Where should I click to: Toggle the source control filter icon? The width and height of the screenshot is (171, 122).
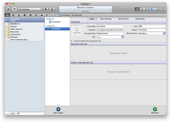(x=14, y=114)
